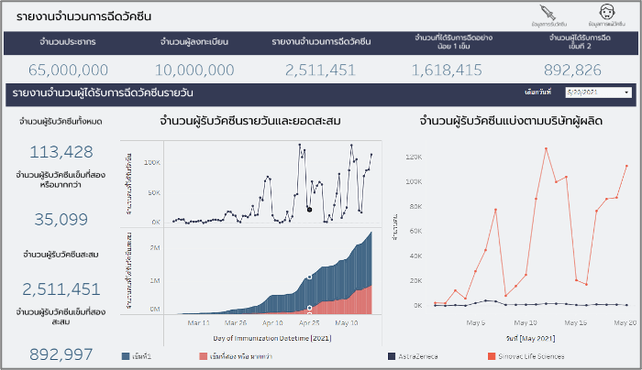Select the 65,000,000 population figure
This screenshot has height=370, width=642.
(71, 70)
